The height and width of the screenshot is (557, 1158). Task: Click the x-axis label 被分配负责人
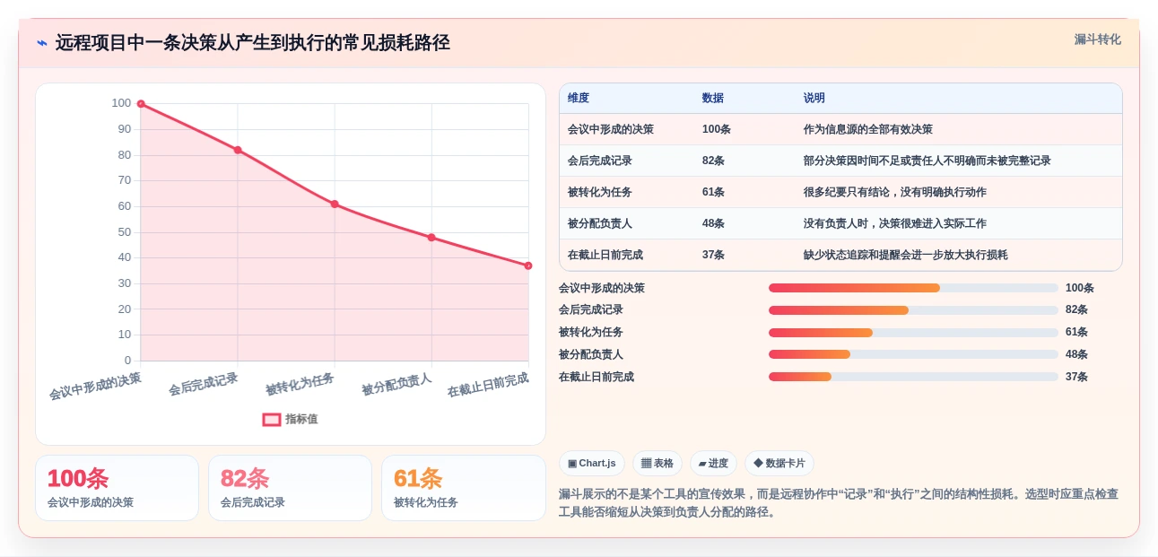[x=396, y=384]
